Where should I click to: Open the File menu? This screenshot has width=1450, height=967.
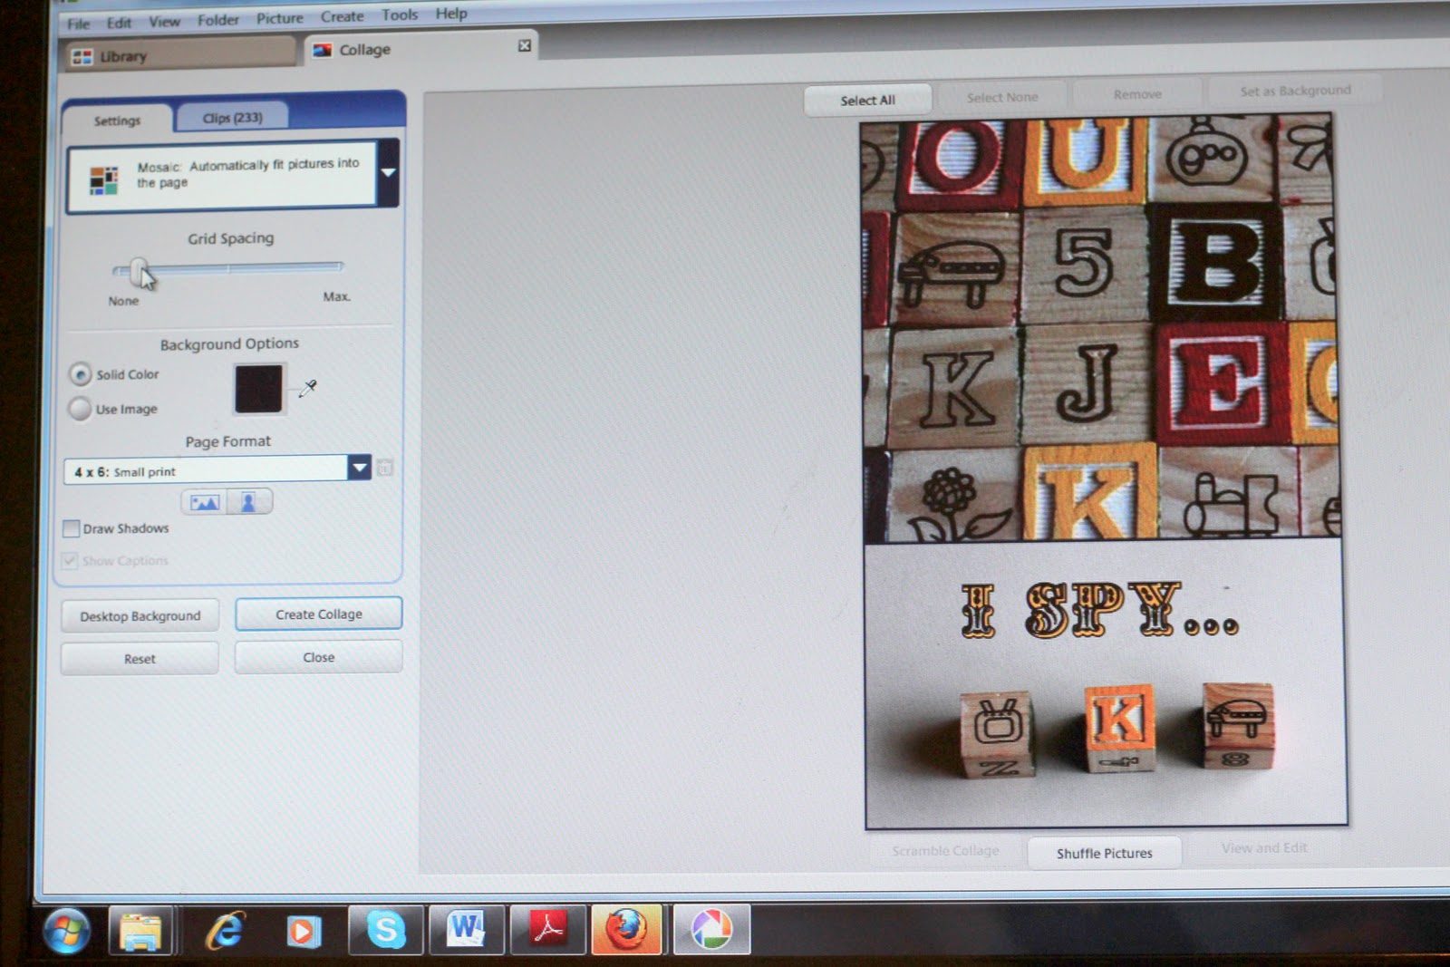(x=78, y=24)
